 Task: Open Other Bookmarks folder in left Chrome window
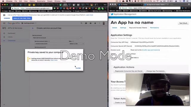coord(99,11)
